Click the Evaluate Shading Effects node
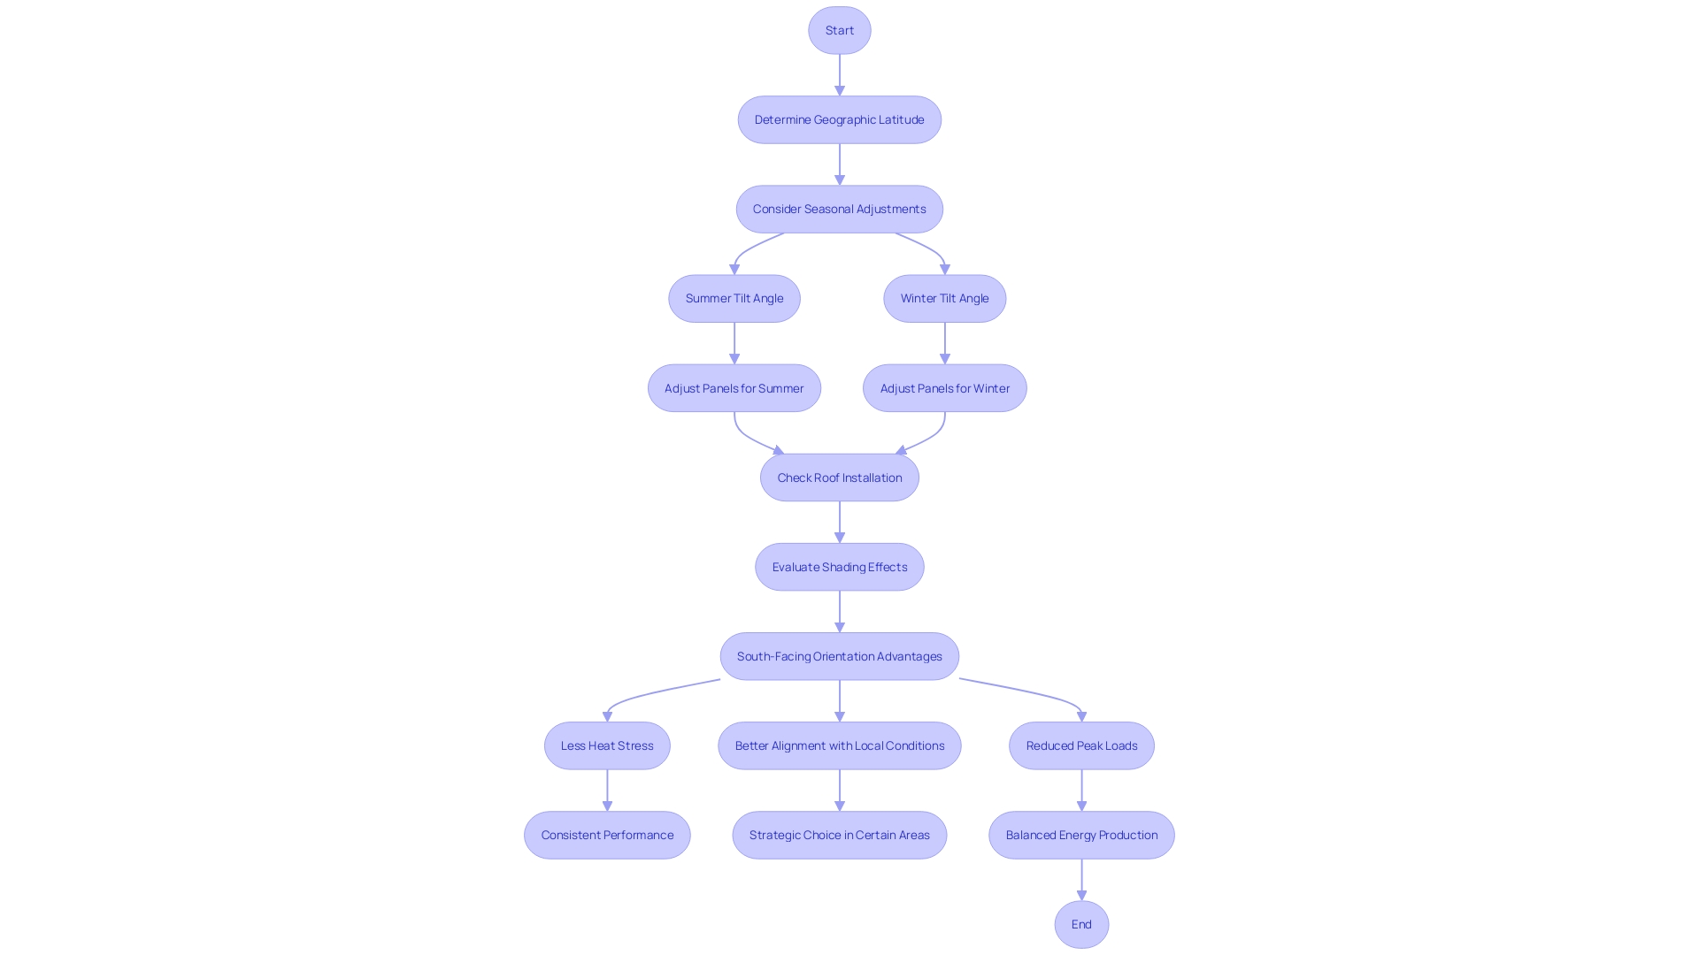This screenshot has width=1699, height=955. point(840,567)
